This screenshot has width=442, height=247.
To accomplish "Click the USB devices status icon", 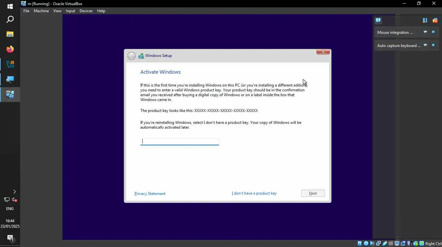I will point(385,243).
